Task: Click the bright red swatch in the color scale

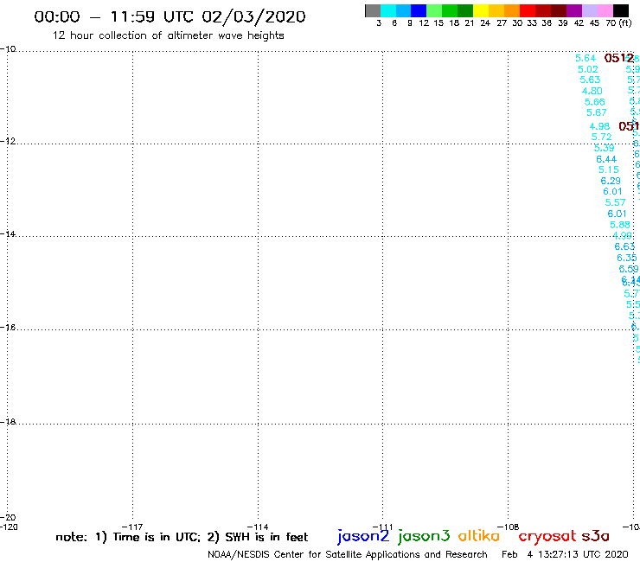Action: pos(528,10)
